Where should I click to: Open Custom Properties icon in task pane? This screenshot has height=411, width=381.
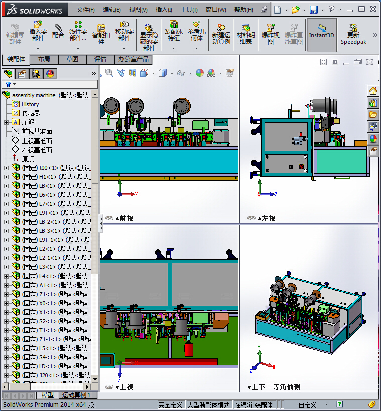point(373,151)
